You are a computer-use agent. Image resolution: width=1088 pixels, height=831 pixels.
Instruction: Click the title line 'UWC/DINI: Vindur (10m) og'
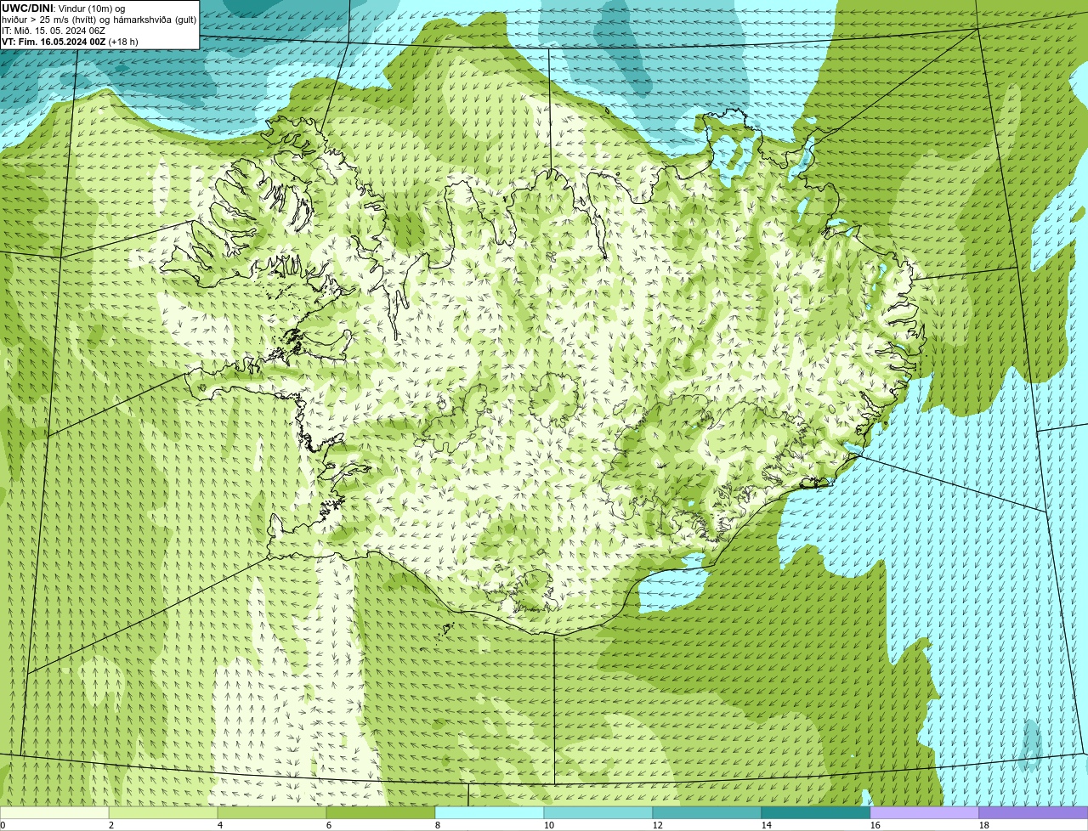point(63,8)
